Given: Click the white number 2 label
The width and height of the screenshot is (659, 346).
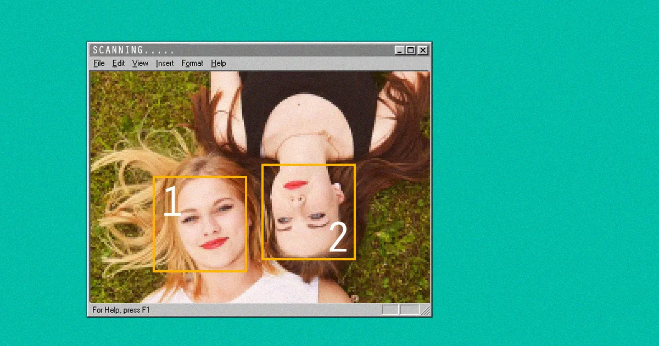Looking at the screenshot, I should (338, 238).
